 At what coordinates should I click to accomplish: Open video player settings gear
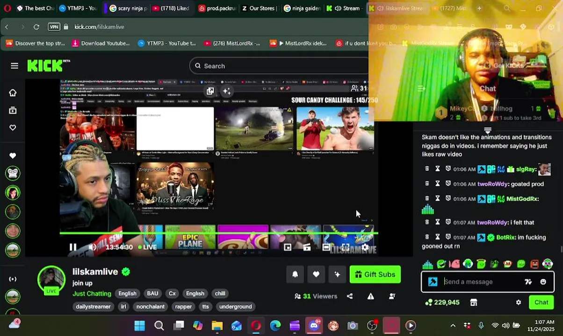click(x=365, y=247)
